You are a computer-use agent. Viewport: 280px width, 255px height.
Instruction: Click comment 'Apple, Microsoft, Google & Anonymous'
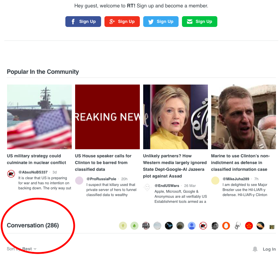click(181, 197)
